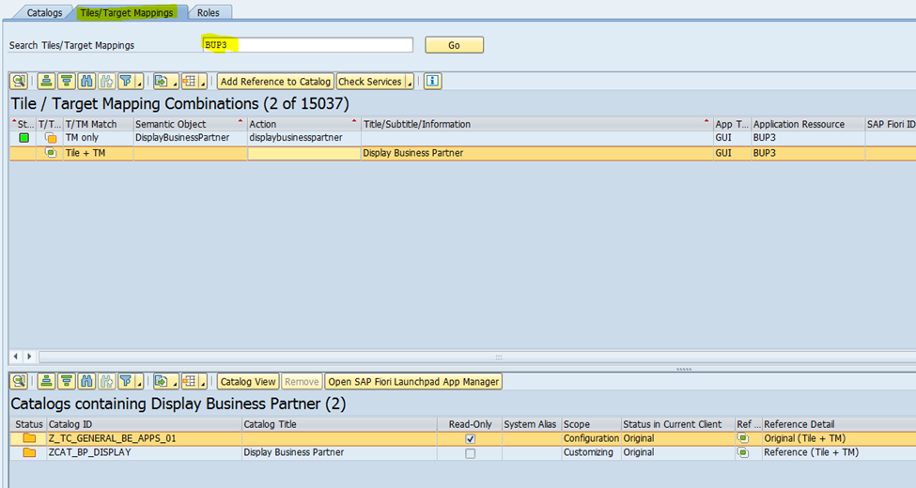This screenshot has width=916, height=488.
Task: Click the T/TM Match column header
Action: tap(99, 124)
